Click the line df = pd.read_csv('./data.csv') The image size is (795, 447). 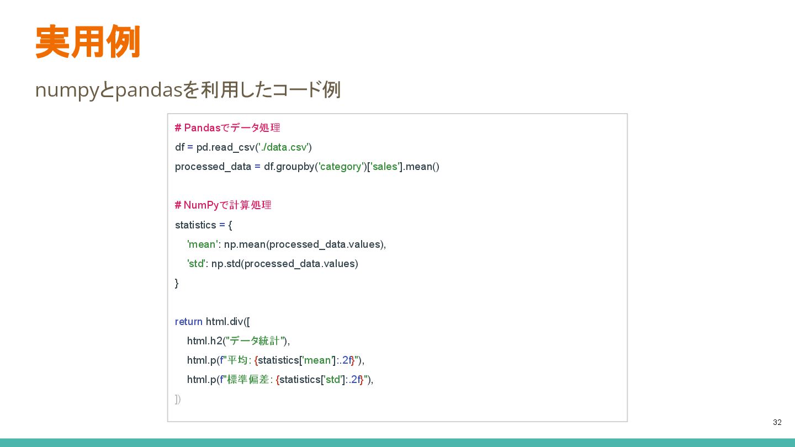pos(243,147)
